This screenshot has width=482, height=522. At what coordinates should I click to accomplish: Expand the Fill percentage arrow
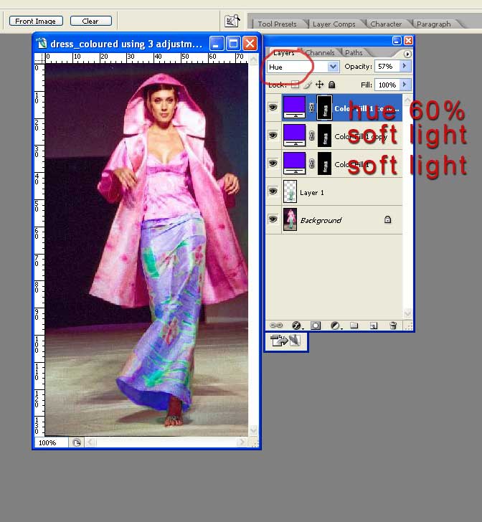[405, 85]
